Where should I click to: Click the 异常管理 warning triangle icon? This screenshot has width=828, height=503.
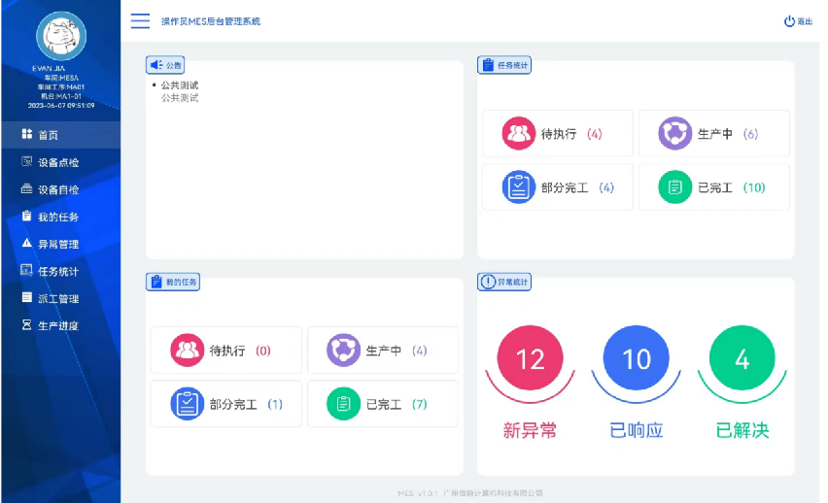[27, 244]
